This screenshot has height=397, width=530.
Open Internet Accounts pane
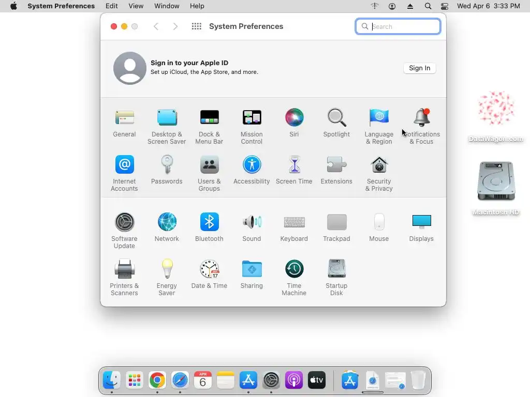pos(124,174)
